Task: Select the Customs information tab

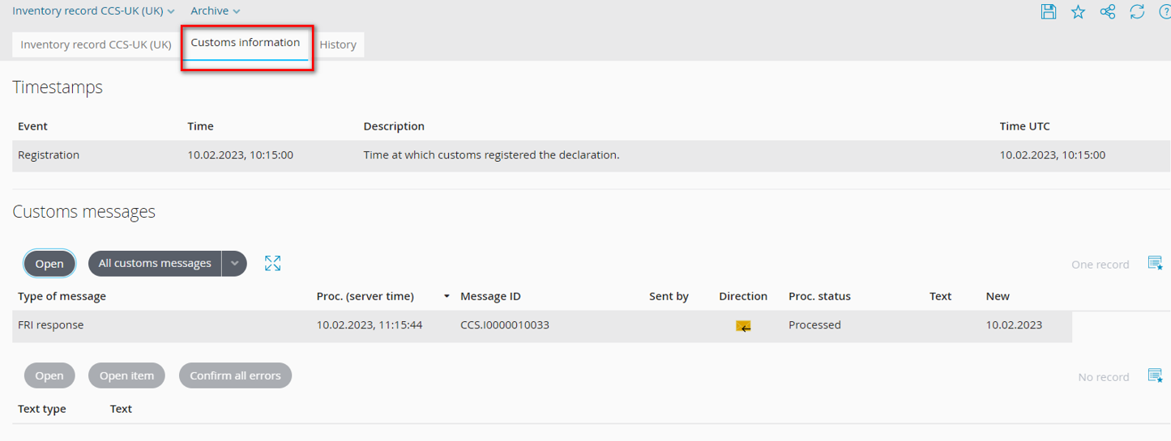Action: tap(246, 43)
